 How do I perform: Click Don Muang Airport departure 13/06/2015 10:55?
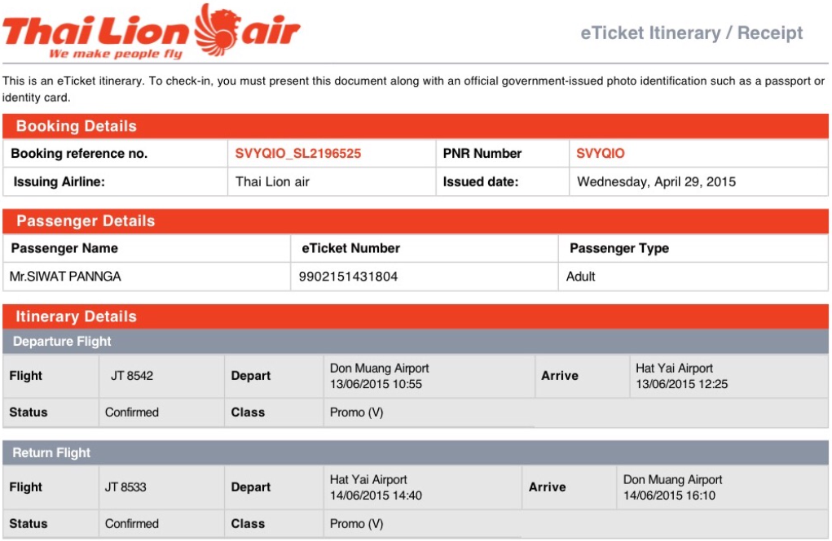(x=380, y=376)
